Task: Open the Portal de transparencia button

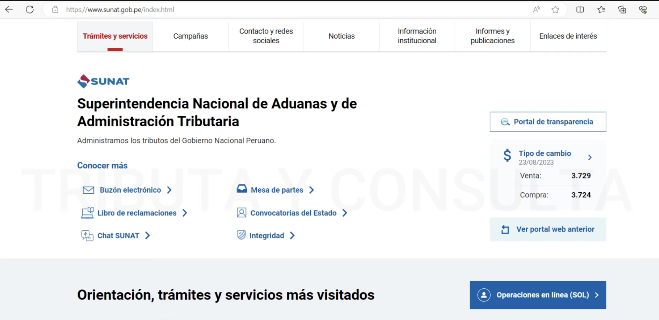Action: pos(548,122)
